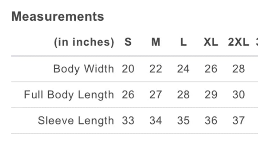The width and height of the screenshot is (258, 143).
Task: Click Body Width value 22 for M
Action: point(155,69)
